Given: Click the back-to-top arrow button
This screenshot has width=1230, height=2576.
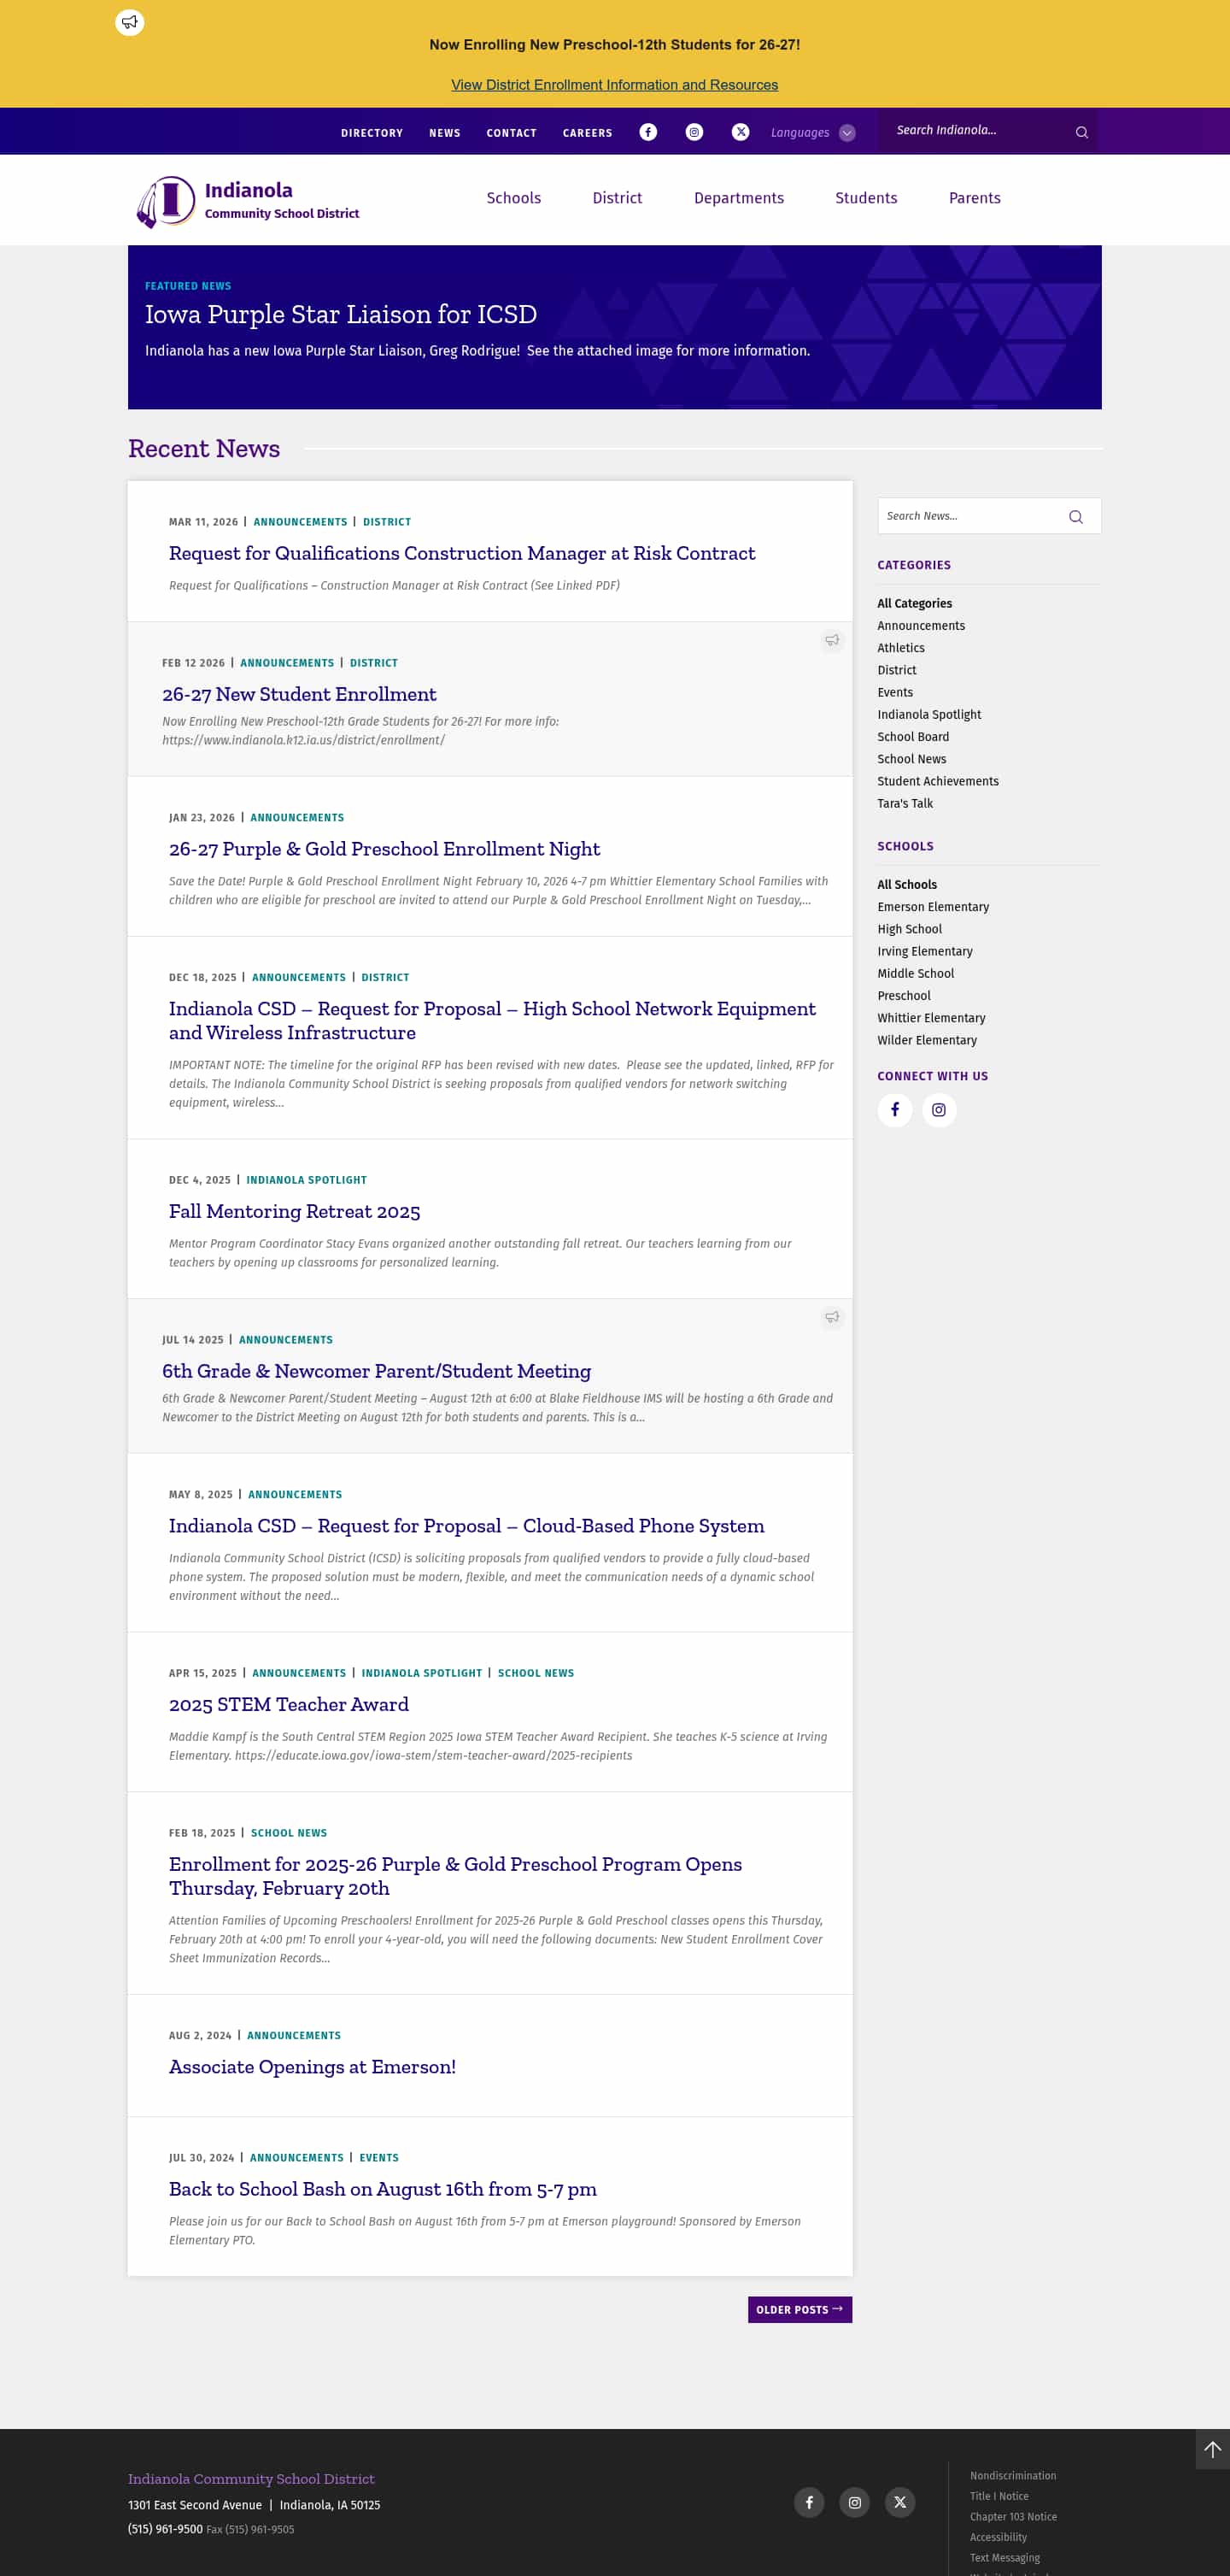Looking at the screenshot, I should coord(1212,2449).
